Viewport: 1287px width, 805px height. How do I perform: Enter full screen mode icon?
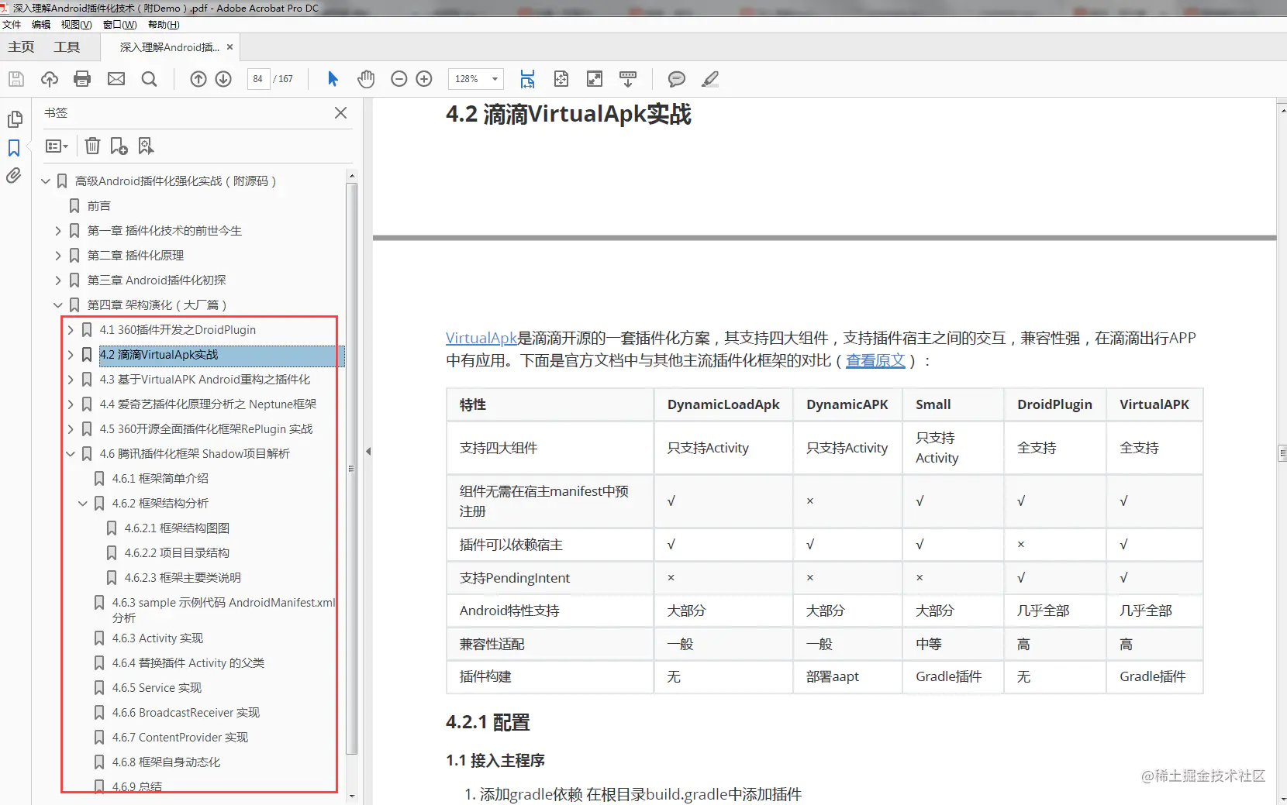(x=595, y=79)
